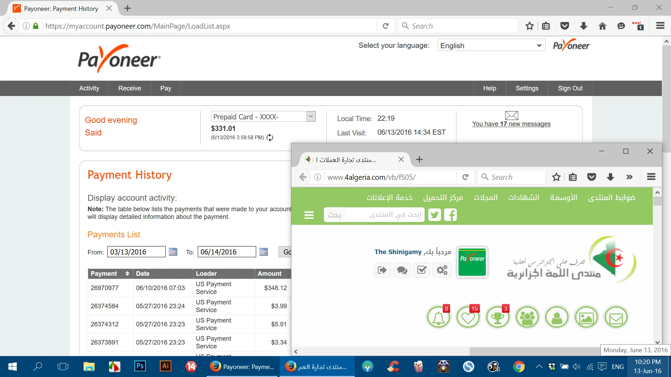Image resolution: width=671 pixels, height=377 pixels.
Task: Click the From date input field
Action: pyautogui.click(x=136, y=252)
